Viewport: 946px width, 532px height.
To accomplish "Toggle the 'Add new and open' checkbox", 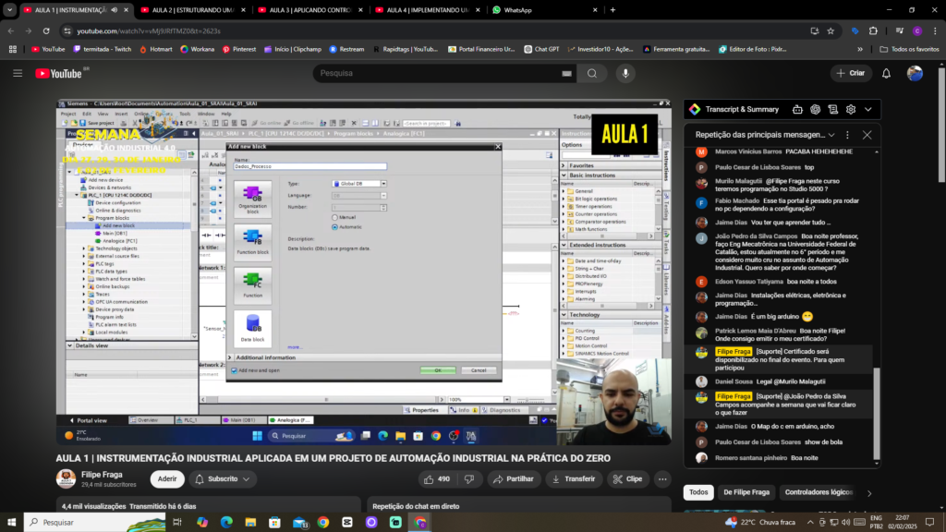I will coord(234,370).
